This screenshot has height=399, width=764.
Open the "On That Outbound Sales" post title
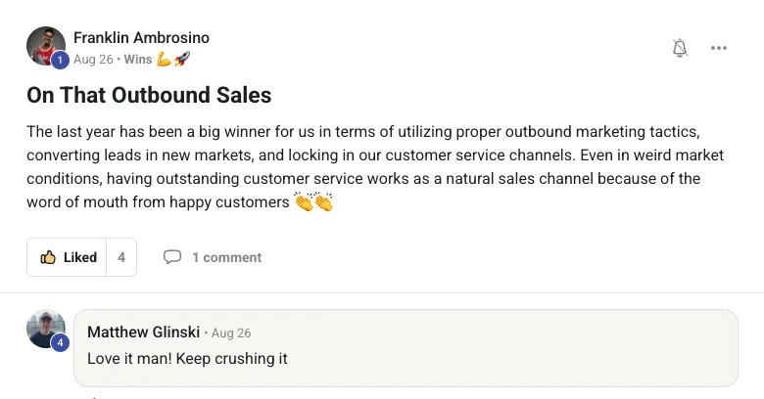tap(149, 95)
